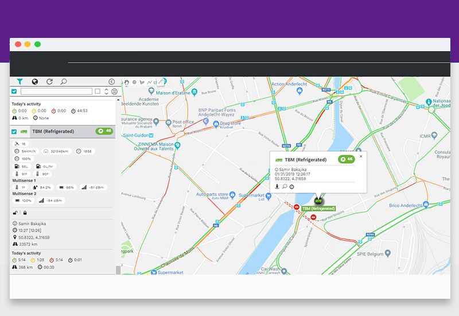This screenshot has height=316, width=459.
Task: Click the 44:53 stopwatch value at top
Action: pos(82,111)
